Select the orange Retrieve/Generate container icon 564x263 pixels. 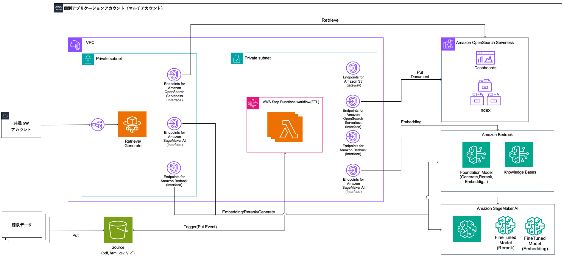[x=132, y=124]
